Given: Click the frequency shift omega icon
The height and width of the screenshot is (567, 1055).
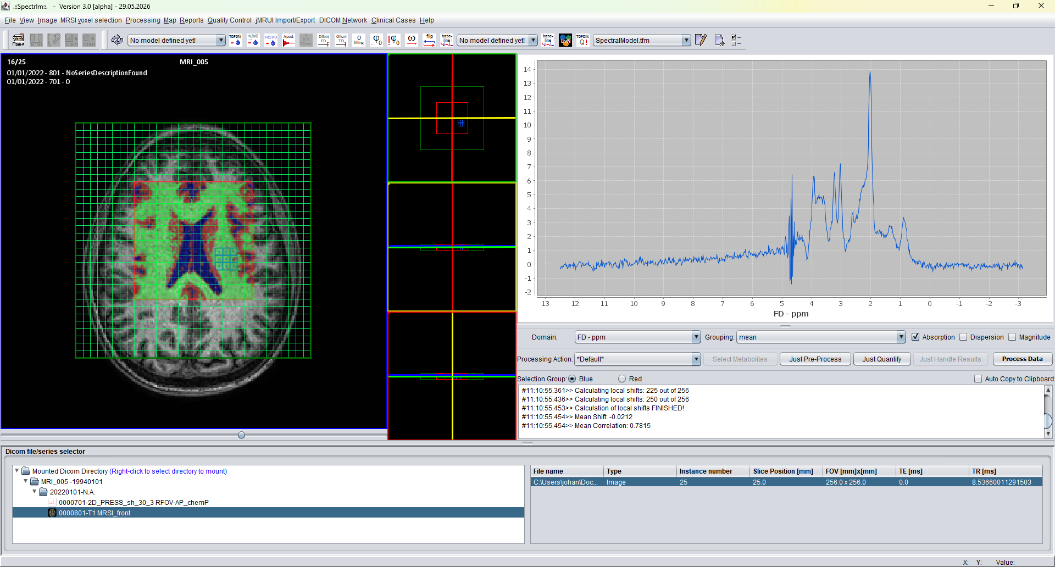Looking at the screenshot, I should pyautogui.click(x=412, y=40).
